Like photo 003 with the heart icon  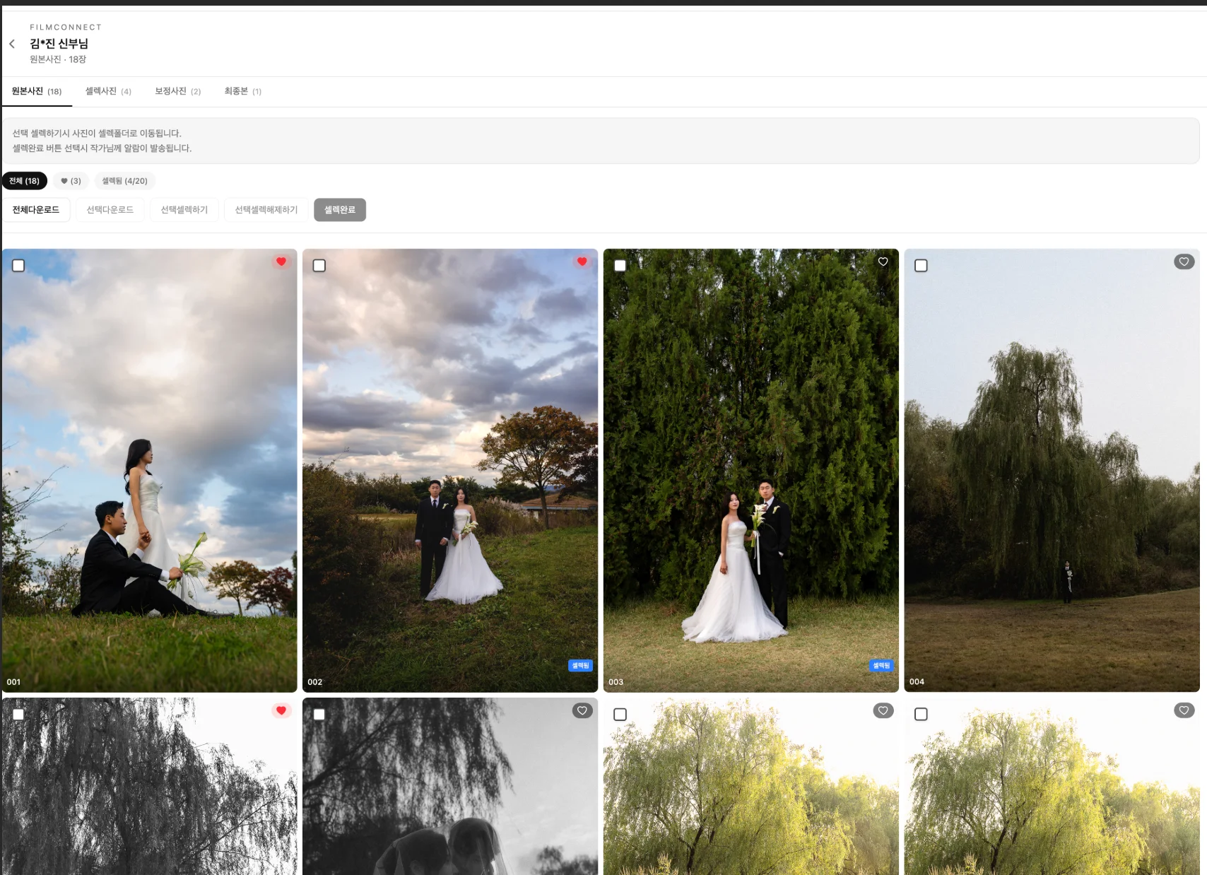tap(883, 262)
